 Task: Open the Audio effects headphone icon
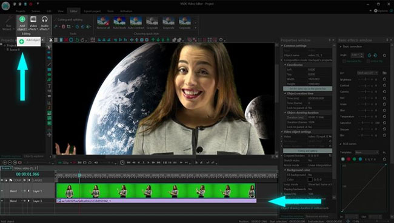pyautogui.click(x=44, y=23)
